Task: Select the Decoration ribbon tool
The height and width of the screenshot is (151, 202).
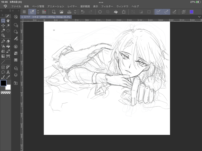Action: (8, 56)
